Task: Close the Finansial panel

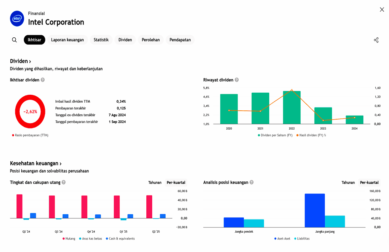Action: (382, 10)
